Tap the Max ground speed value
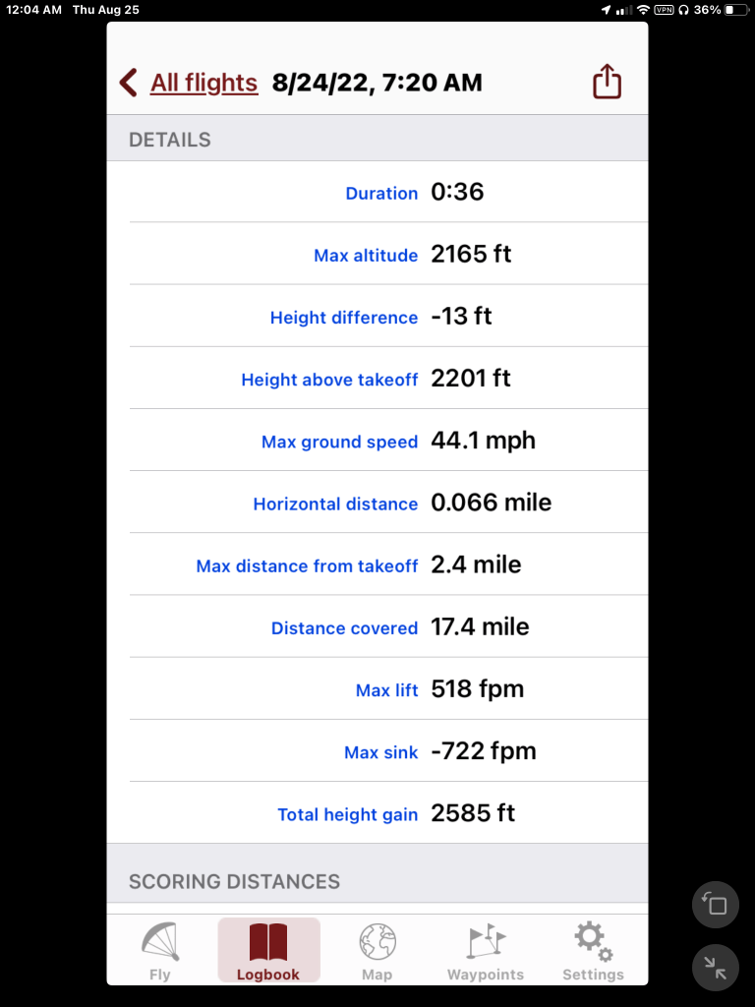755x1007 pixels. coord(483,441)
